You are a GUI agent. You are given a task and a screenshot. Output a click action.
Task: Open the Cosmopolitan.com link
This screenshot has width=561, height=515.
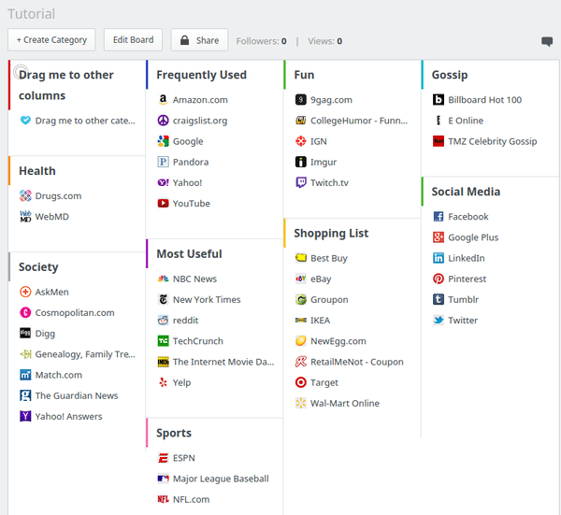point(75,313)
